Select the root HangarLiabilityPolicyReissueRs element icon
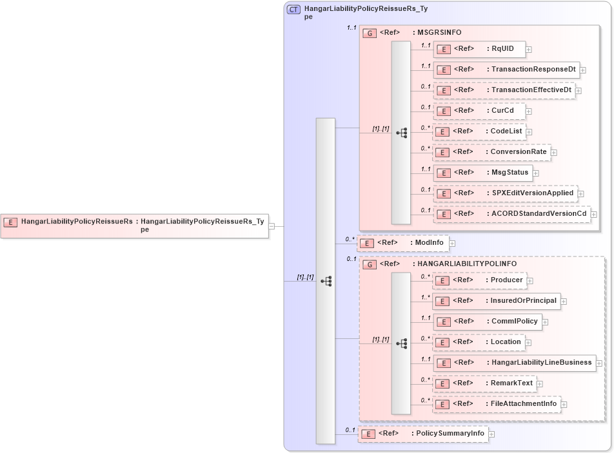The width and height of the screenshot is (614, 453). tap(9, 222)
